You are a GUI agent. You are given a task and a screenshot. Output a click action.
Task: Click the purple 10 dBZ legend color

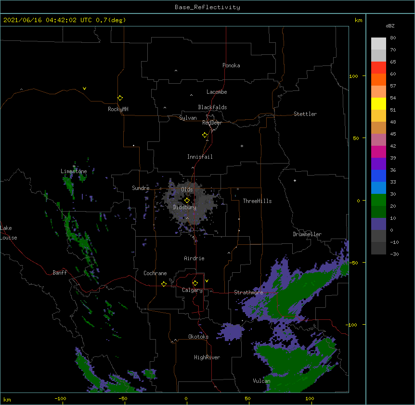(378, 224)
